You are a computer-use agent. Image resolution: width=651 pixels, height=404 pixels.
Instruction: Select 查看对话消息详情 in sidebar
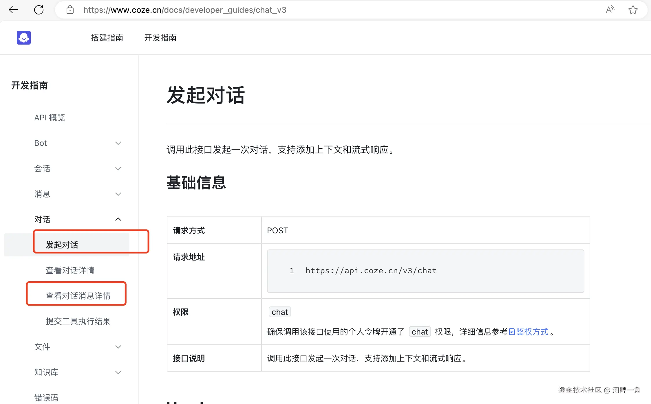(78, 296)
